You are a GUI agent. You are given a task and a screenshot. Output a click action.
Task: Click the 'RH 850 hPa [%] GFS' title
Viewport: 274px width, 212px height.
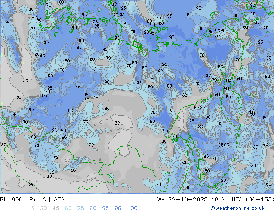click(x=32, y=199)
